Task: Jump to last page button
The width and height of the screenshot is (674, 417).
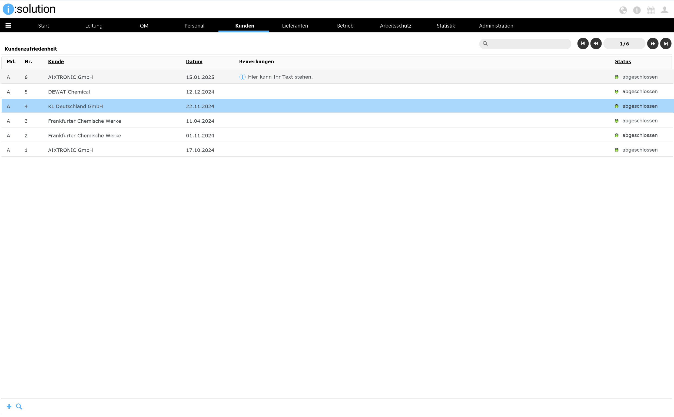Action: 665,44
